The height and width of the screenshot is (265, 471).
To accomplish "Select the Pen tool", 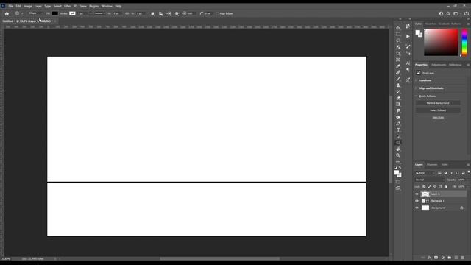I will pos(398,124).
